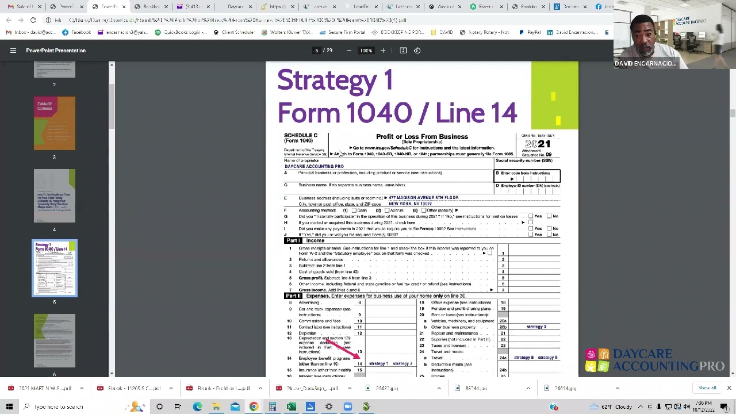Go back with the browser back arrow
Screen dimensions: 736x414
[8, 20]
